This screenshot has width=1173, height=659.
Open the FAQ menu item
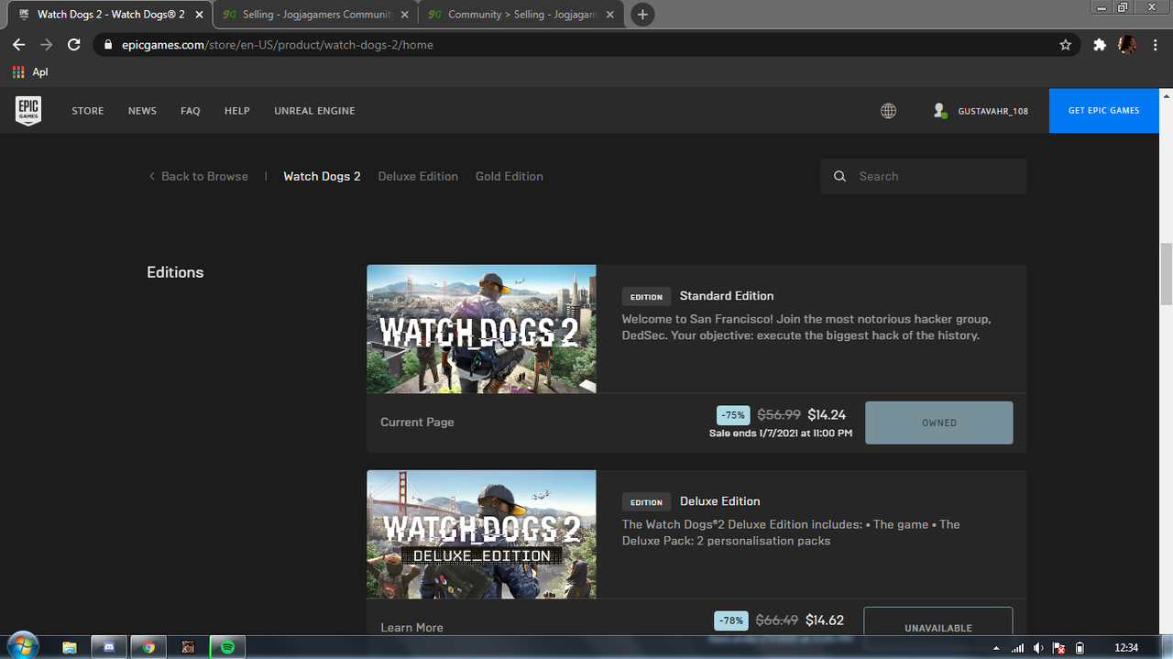pos(191,111)
